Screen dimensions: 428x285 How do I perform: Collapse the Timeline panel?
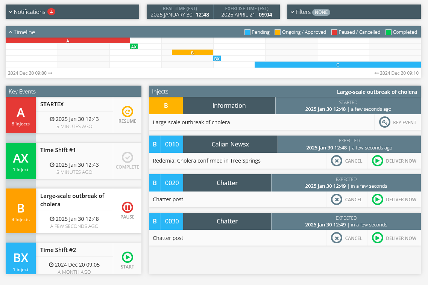tap(11, 32)
